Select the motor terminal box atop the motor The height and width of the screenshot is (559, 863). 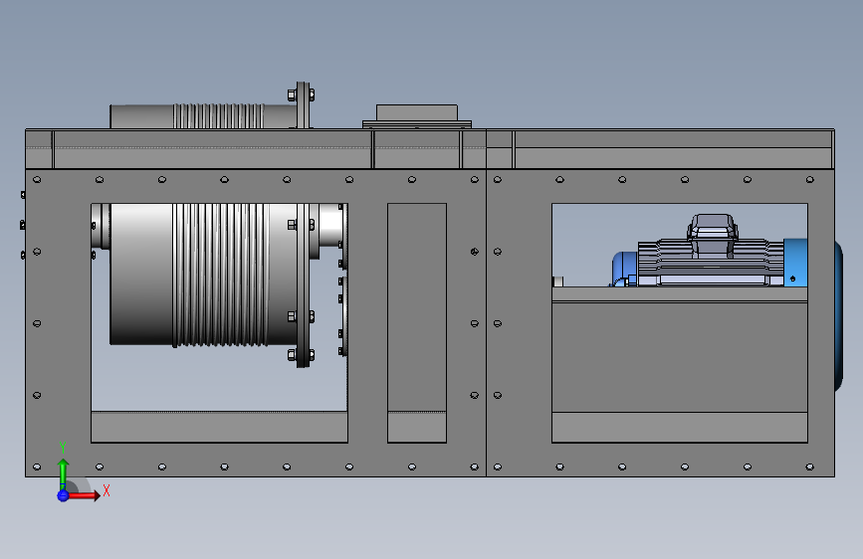coord(712,226)
